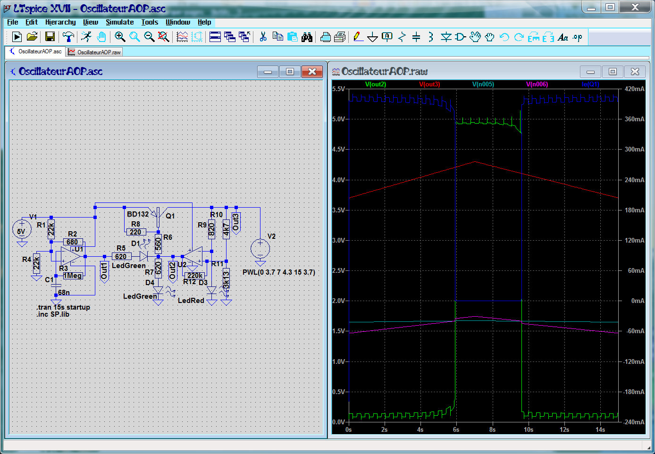Click the Pick Visible Traces icon

[x=182, y=37]
